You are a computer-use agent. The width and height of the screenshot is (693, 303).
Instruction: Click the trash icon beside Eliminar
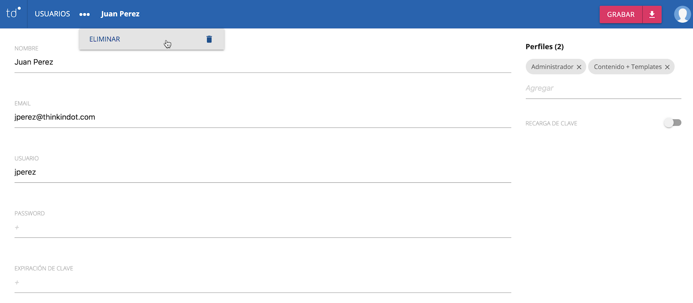coord(209,39)
